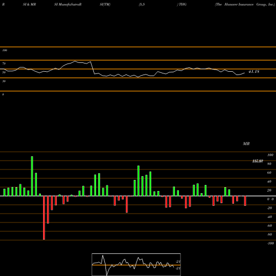
Task: Click the overlapping MR value label above 80
Action: pos(258,161)
